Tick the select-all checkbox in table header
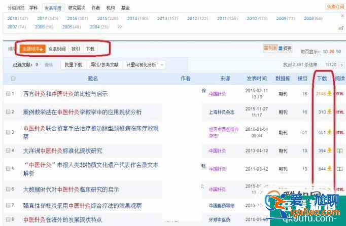Viewport: 346px width, 226px height. (x=13, y=78)
